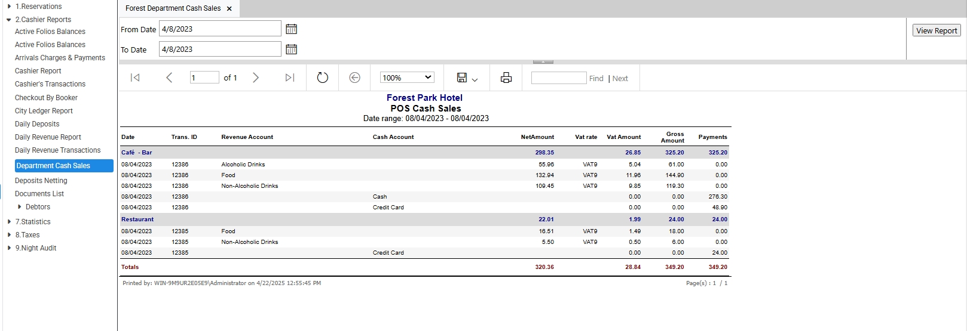Image resolution: width=967 pixels, height=331 pixels.
Task: Open City Ledger Report
Action: coord(44,111)
